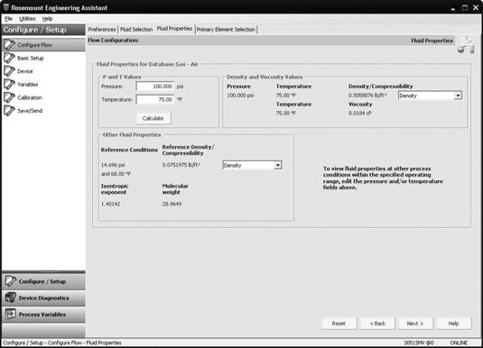Select Calibration in the sidebar

click(30, 98)
